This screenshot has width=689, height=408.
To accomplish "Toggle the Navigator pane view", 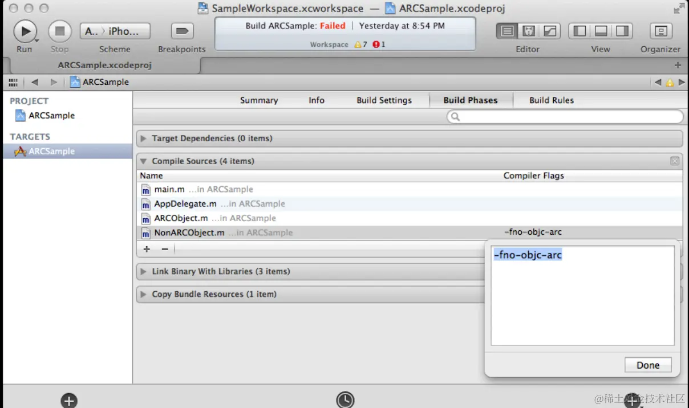I will click(579, 31).
